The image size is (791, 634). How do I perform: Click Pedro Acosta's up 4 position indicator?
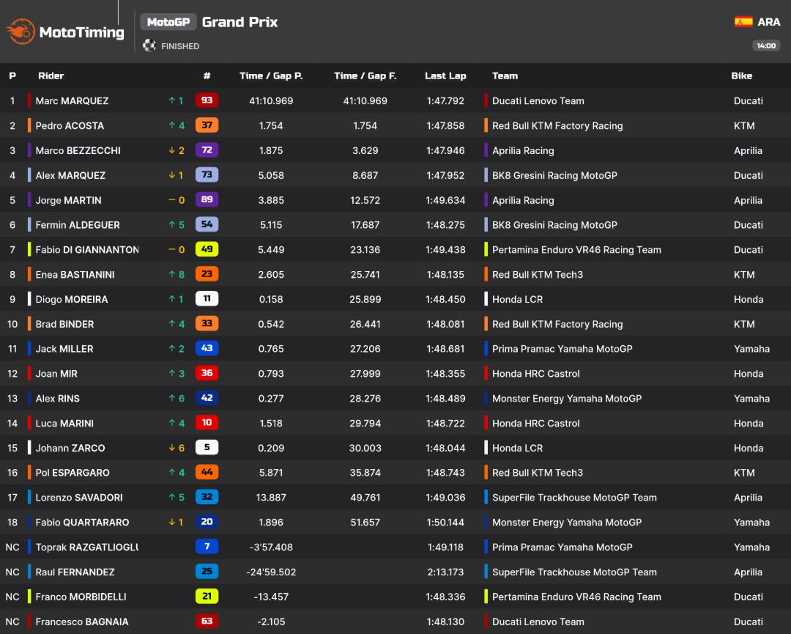[x=177, y=125]
